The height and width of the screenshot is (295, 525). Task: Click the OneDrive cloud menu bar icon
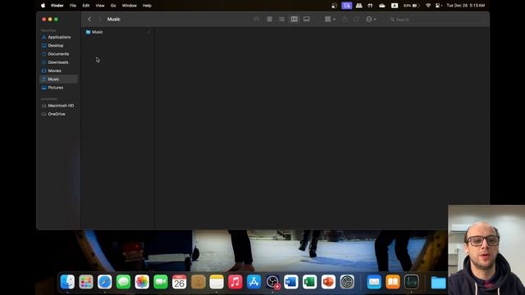pyautogui.click(x=382, y=6)
